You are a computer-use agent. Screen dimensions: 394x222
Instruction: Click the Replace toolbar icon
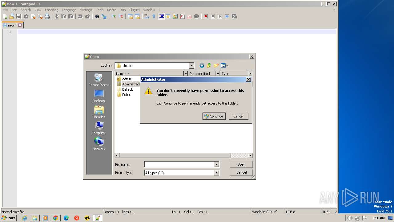(x=104, y=16)
